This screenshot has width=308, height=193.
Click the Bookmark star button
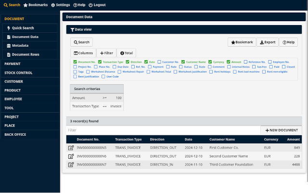(x=242, y=42)
